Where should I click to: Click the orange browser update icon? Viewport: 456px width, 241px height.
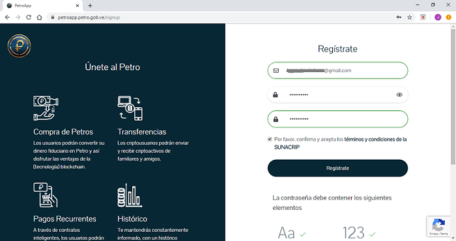[449, 18]
